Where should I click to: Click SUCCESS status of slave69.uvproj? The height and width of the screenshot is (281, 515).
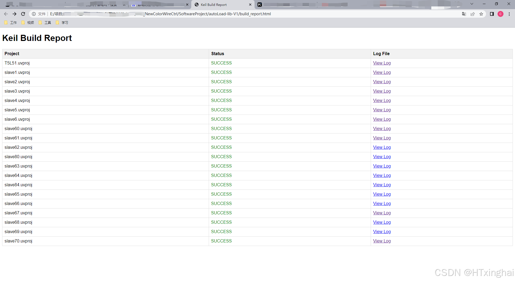pyautogui.click(x=221, y=232)
